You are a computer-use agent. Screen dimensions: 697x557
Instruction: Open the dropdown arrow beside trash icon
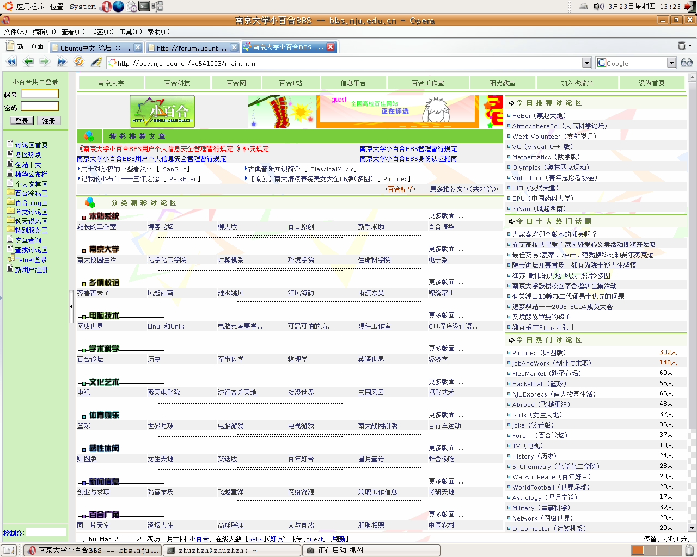(690, 46)
